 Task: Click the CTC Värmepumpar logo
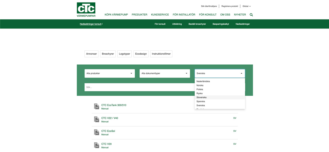coord(86,10)
